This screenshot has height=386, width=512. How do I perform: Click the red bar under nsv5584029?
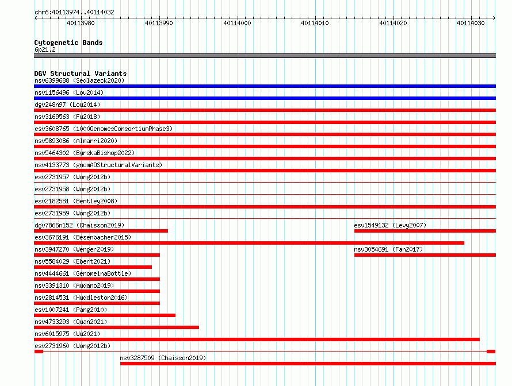[93, 267]
